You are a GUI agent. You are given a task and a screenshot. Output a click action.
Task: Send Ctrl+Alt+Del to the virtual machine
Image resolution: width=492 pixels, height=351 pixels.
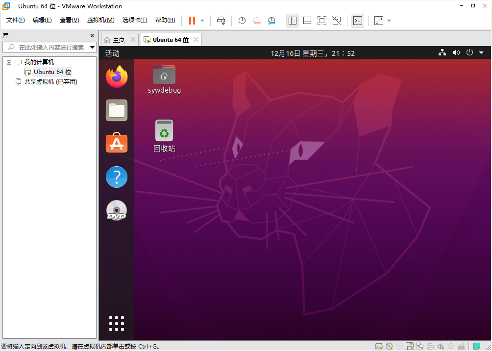pyautogui.click(x=221, y=21)
